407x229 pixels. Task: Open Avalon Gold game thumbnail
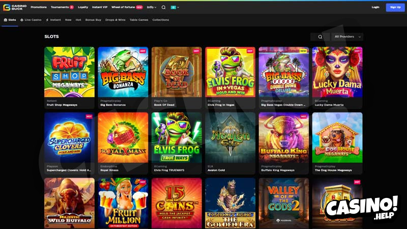coord(230,137)
